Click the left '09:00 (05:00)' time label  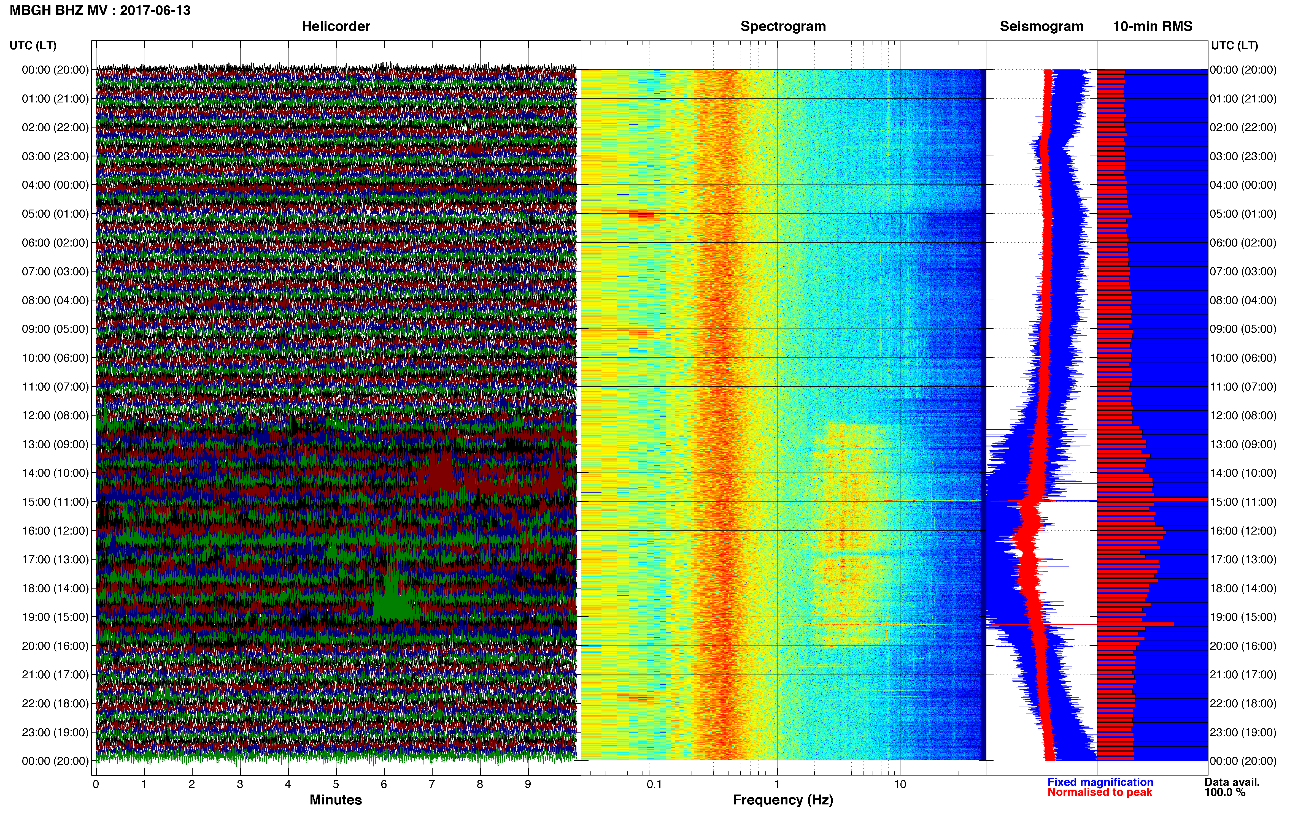[55, 329]
